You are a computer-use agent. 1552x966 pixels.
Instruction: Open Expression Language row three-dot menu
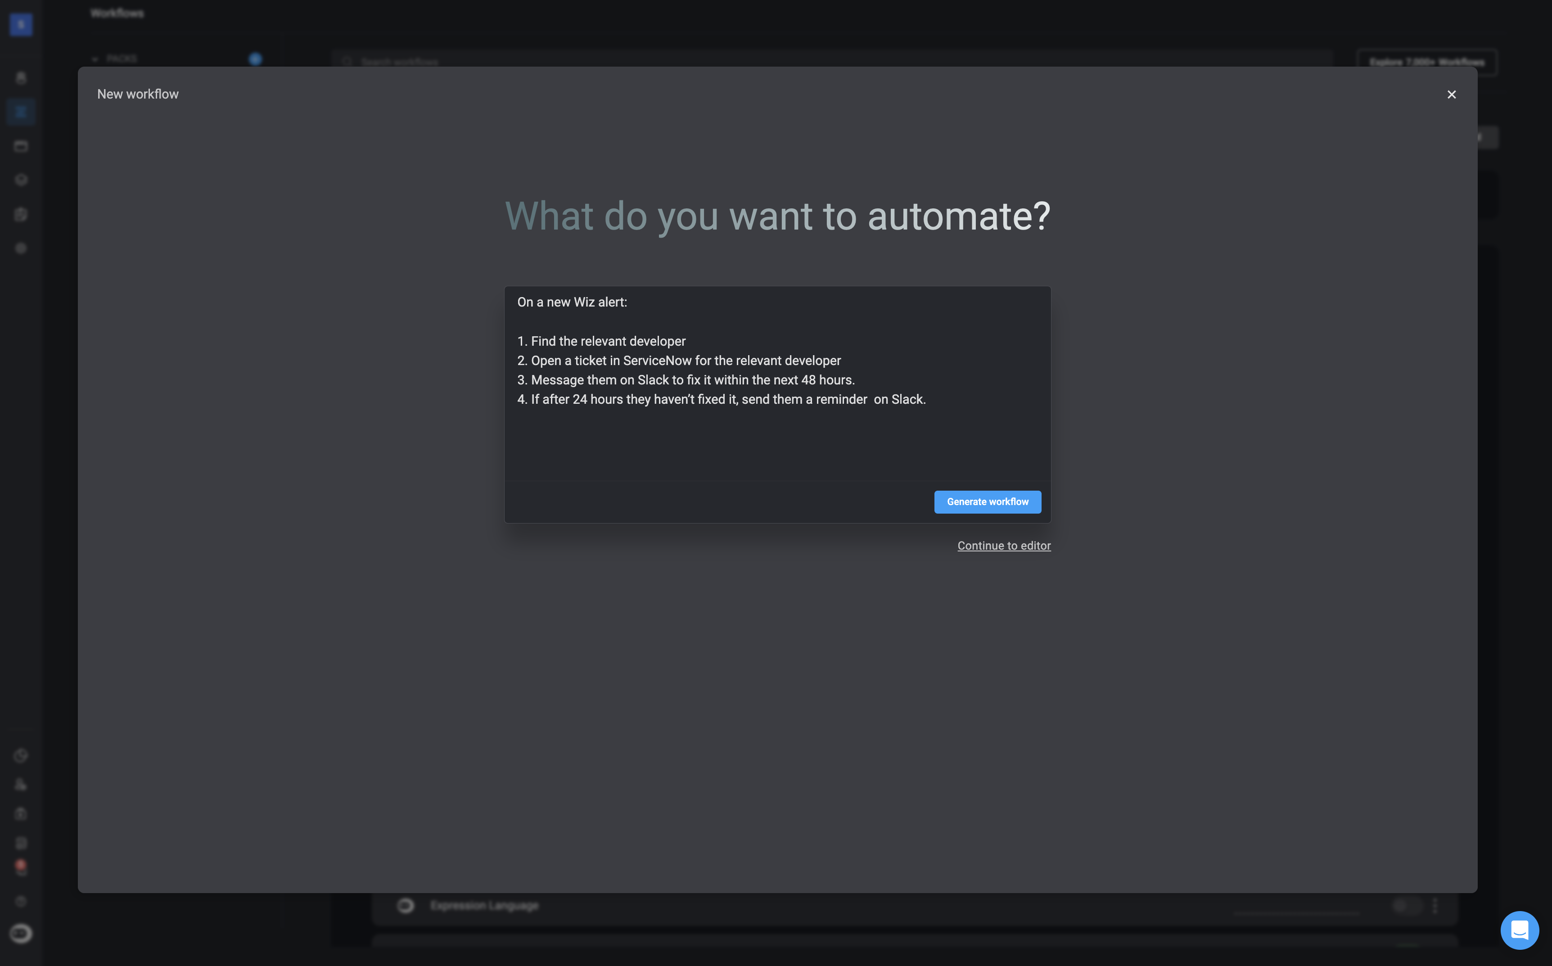[x=1435, y=905]
